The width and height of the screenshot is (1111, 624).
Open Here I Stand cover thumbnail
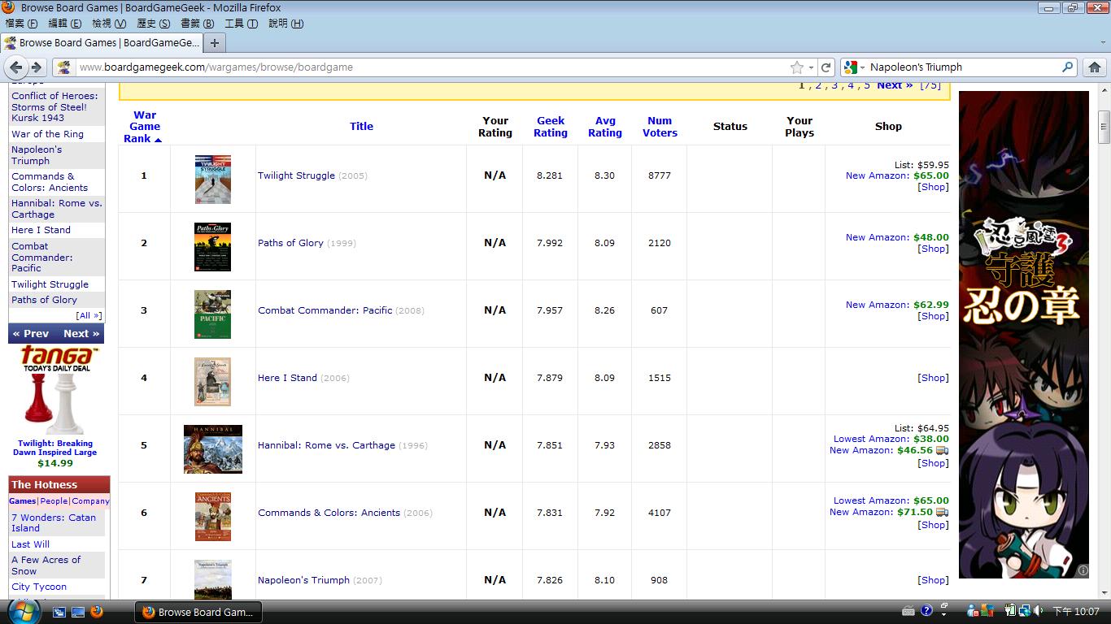click(213, 381)
